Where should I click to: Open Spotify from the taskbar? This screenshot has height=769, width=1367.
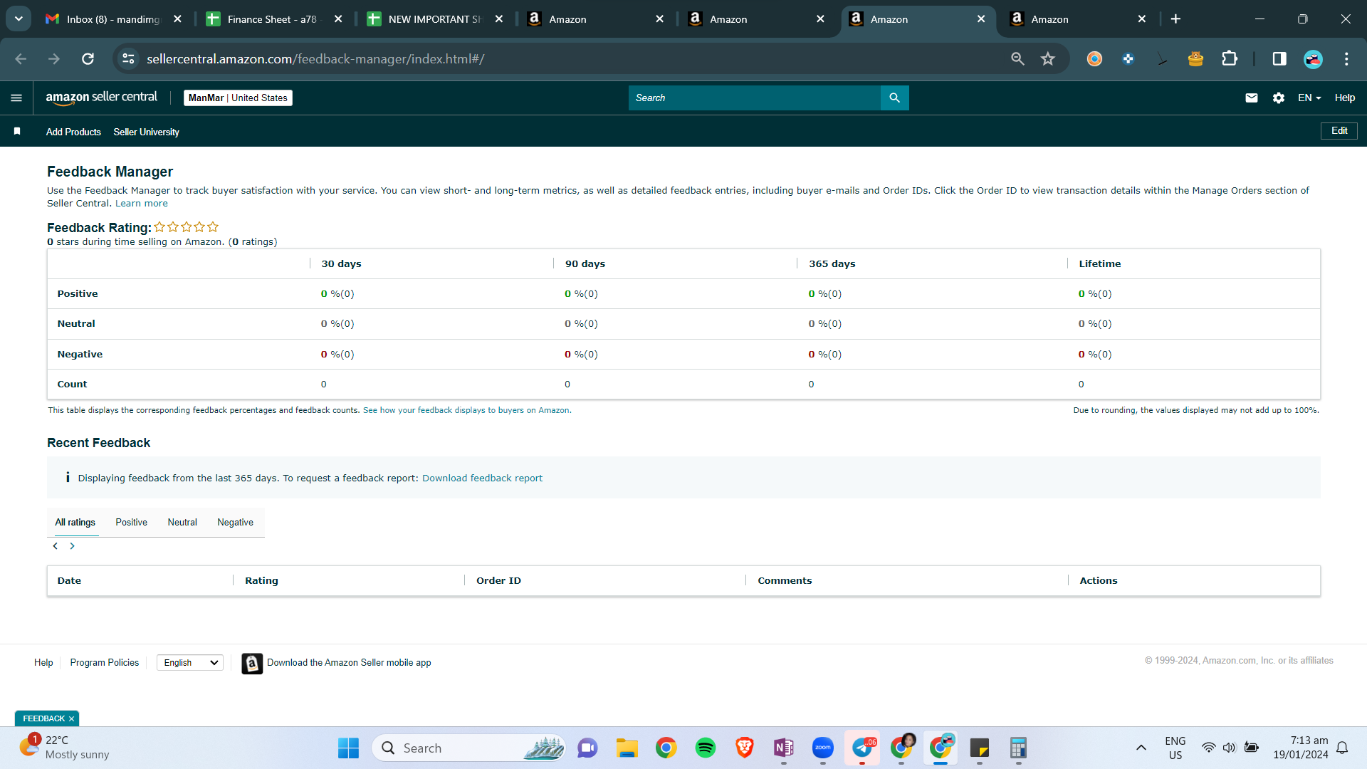(706, 748)
